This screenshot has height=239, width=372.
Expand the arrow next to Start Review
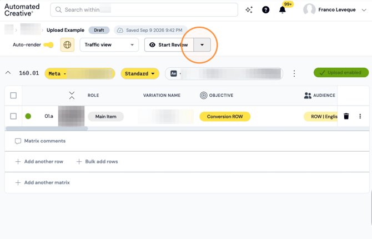(x=202, y=44)
